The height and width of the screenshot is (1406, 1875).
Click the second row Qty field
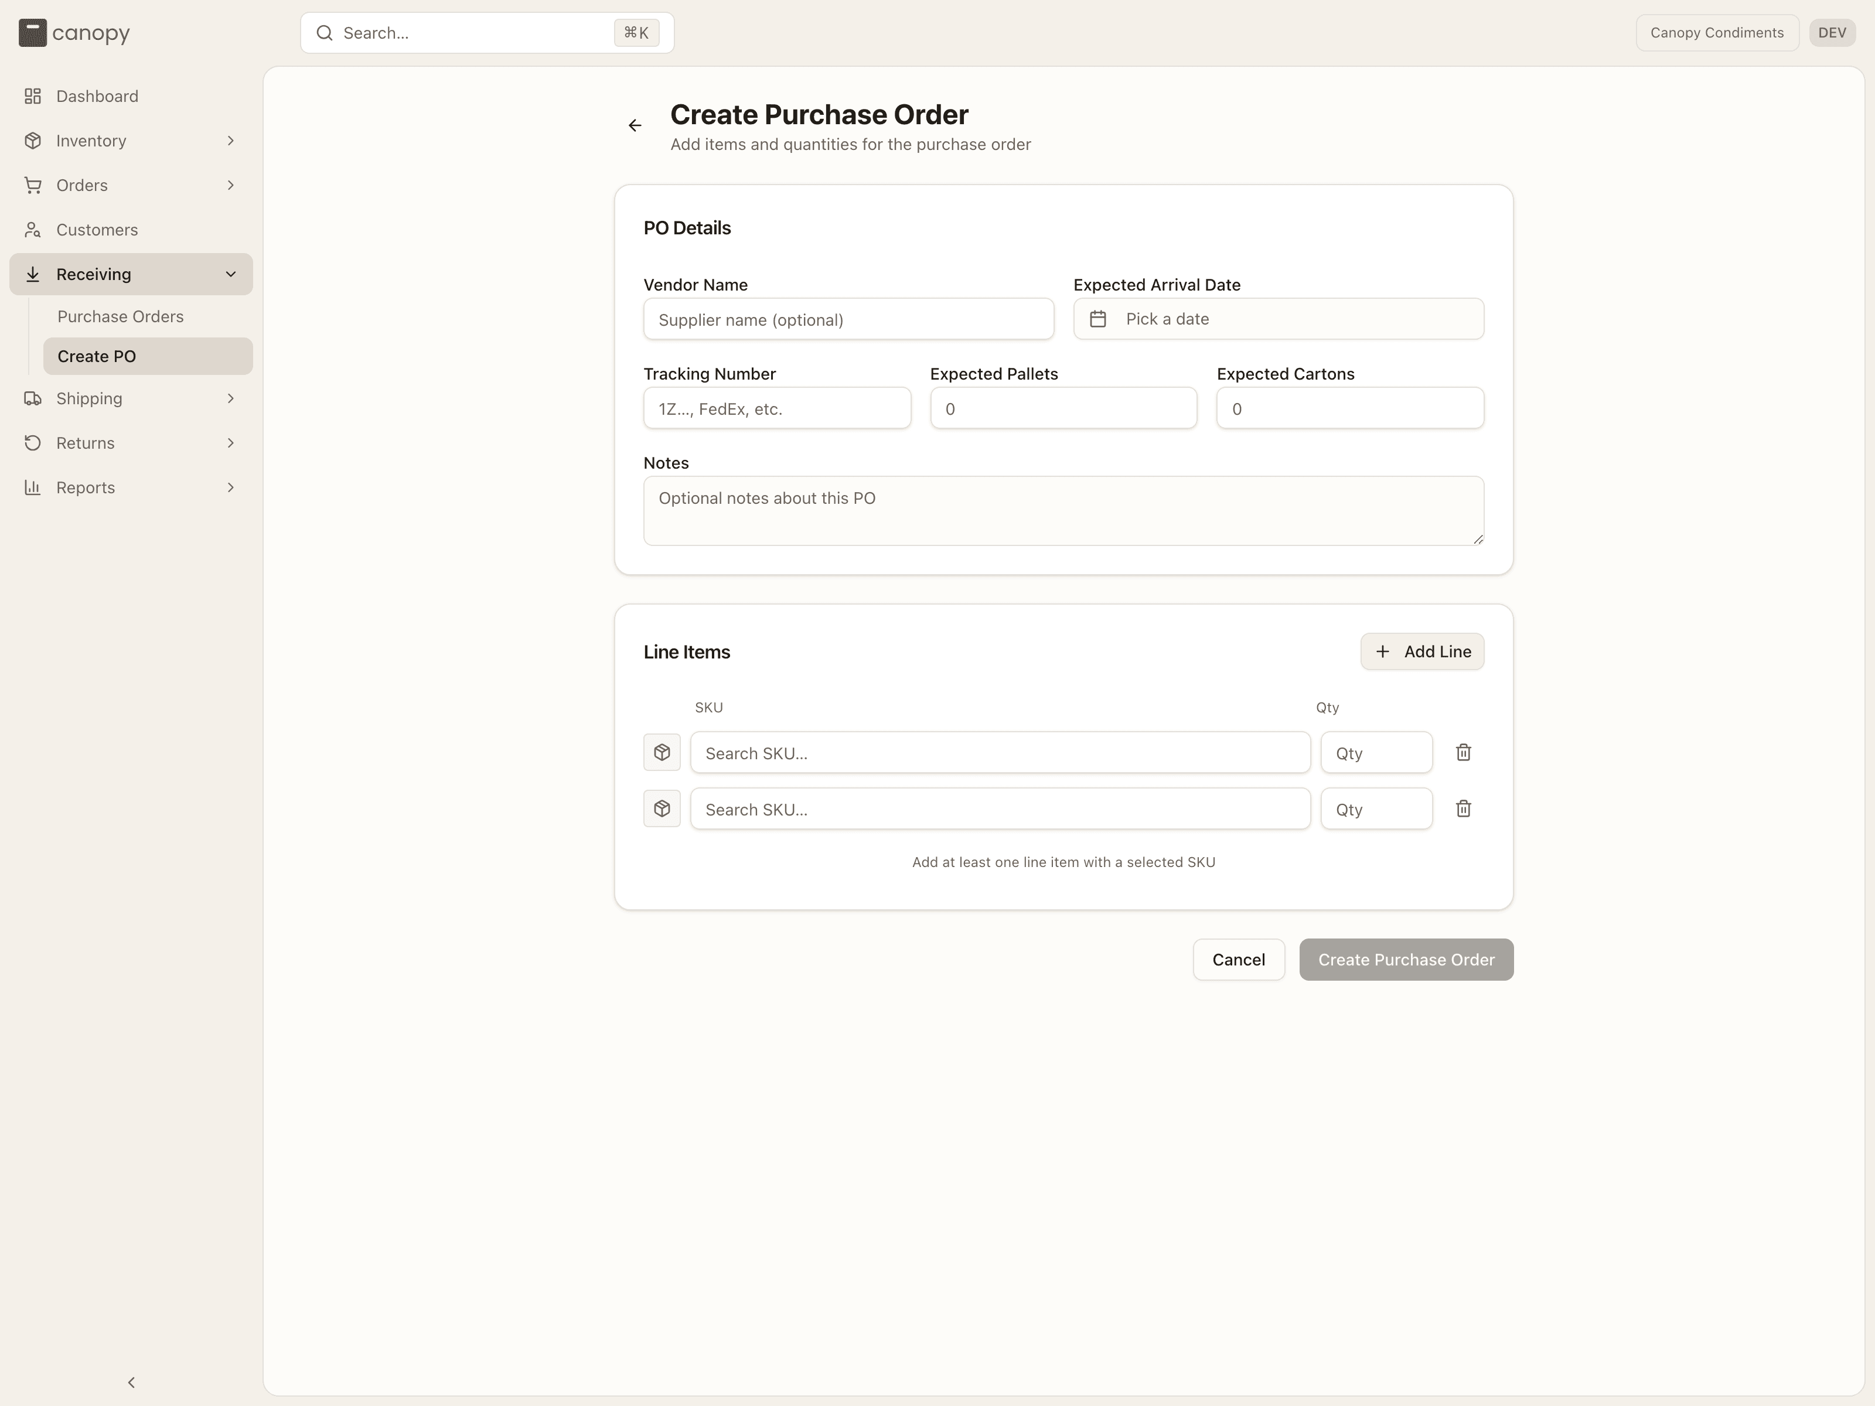pos(1376,808)
